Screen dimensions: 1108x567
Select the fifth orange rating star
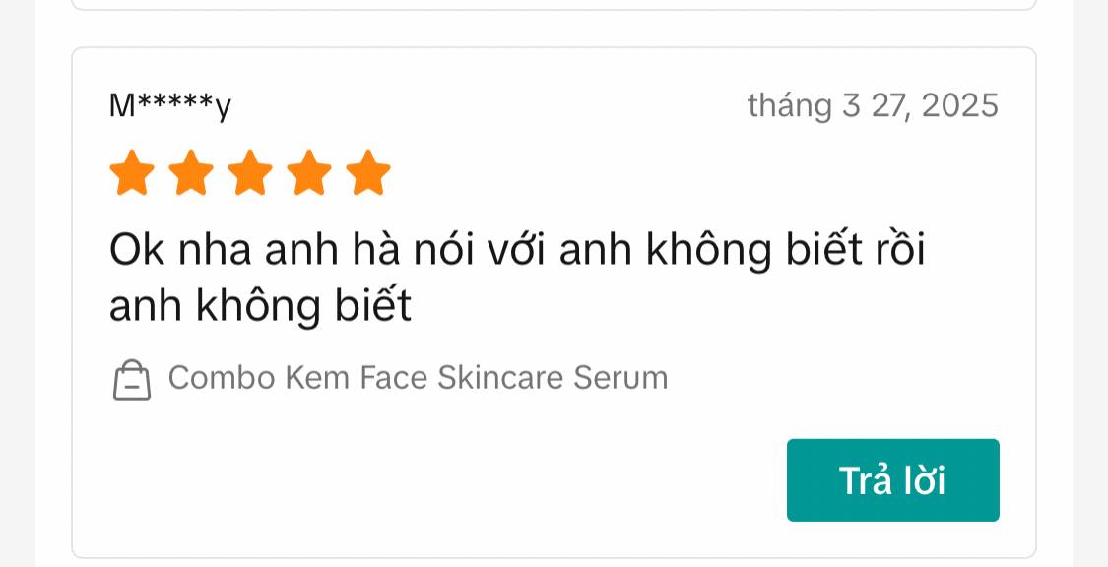tap(368, 172)
